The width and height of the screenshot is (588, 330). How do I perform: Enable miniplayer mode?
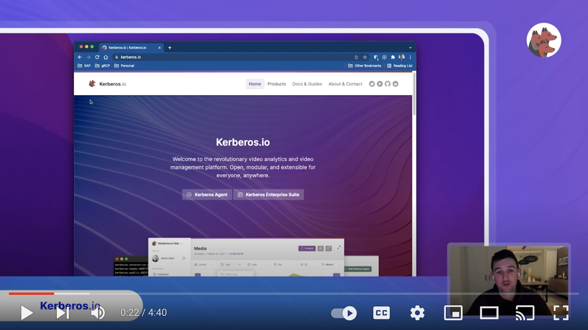coord(453,313)
